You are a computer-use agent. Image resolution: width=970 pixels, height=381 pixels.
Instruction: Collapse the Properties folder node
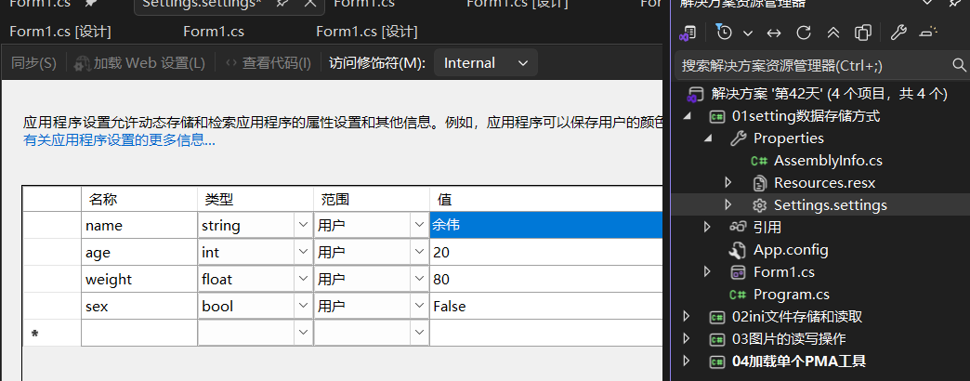pyautogui.click(x=708, y=138)
